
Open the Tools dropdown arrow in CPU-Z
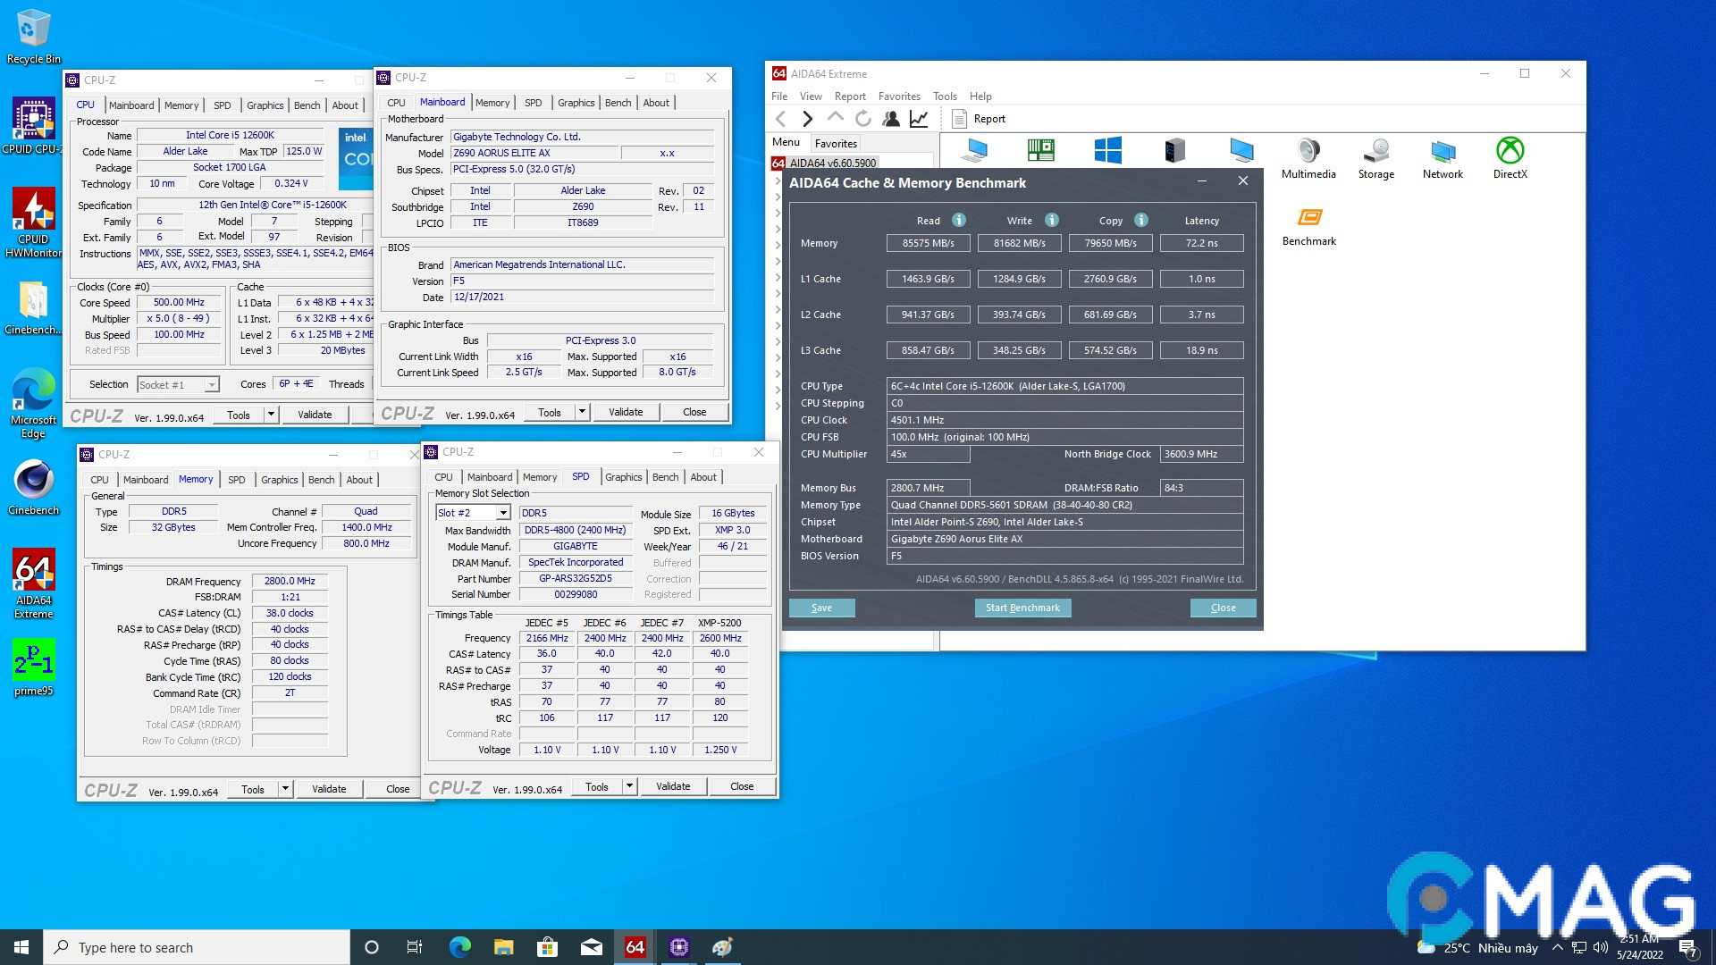click(273, 414)
